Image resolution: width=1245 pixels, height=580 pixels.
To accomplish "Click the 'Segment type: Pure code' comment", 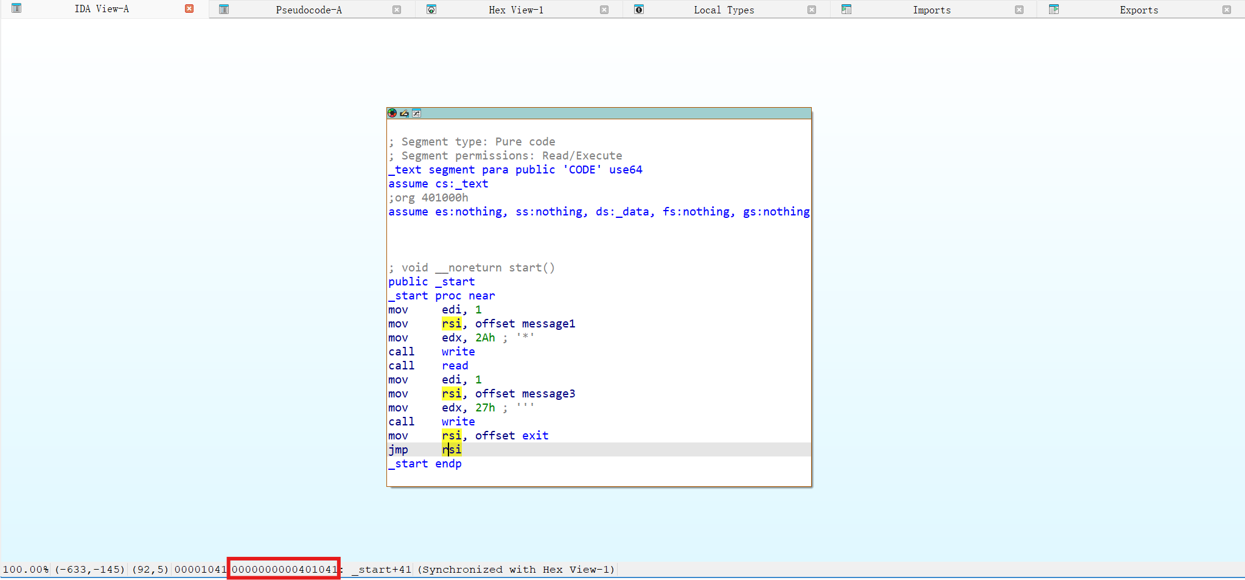I will click(x=472, y=142).
